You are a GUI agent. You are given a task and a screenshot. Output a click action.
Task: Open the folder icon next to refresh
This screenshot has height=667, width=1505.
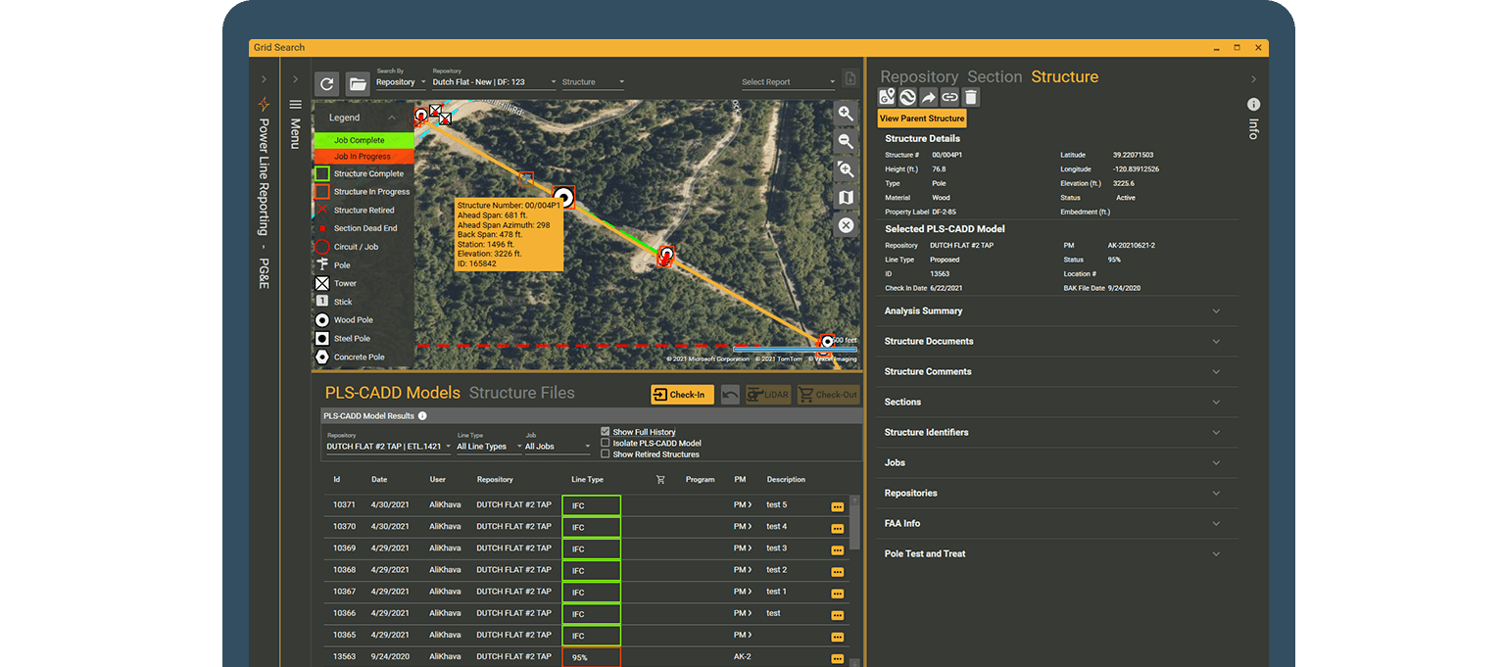[x=358, y=83]
